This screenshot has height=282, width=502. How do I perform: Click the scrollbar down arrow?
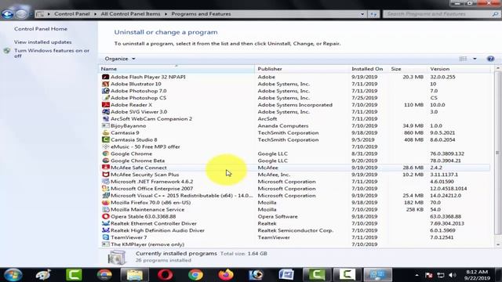497,244
